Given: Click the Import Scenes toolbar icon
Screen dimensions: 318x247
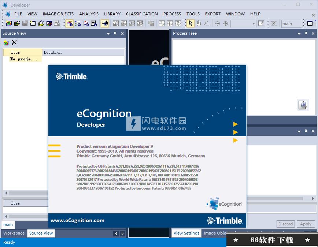Looking at the screenshot, I should pyautogui.click(x=49, y=23).
